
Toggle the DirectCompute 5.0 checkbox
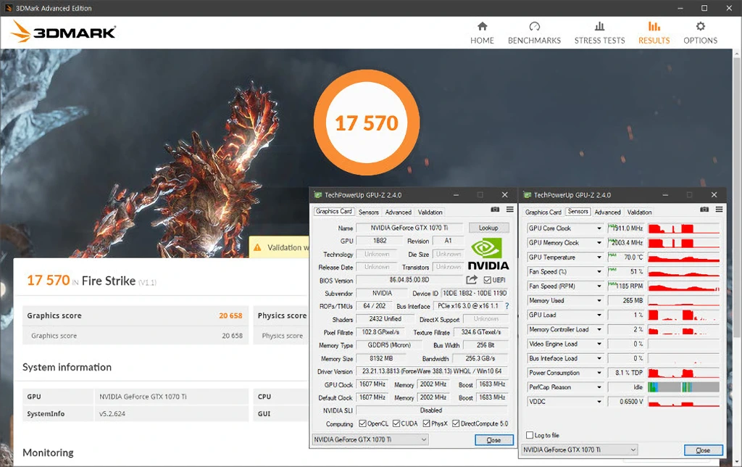click(456, 423)
